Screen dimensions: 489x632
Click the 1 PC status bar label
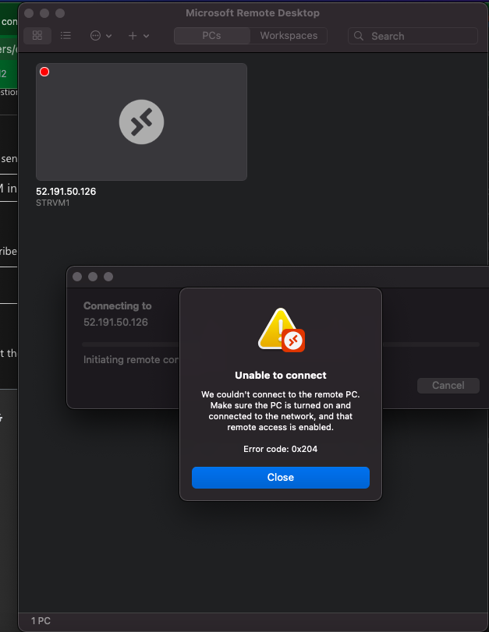pos(41,621)
